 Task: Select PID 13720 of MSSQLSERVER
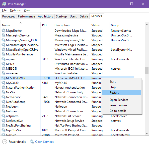(46, 78)
